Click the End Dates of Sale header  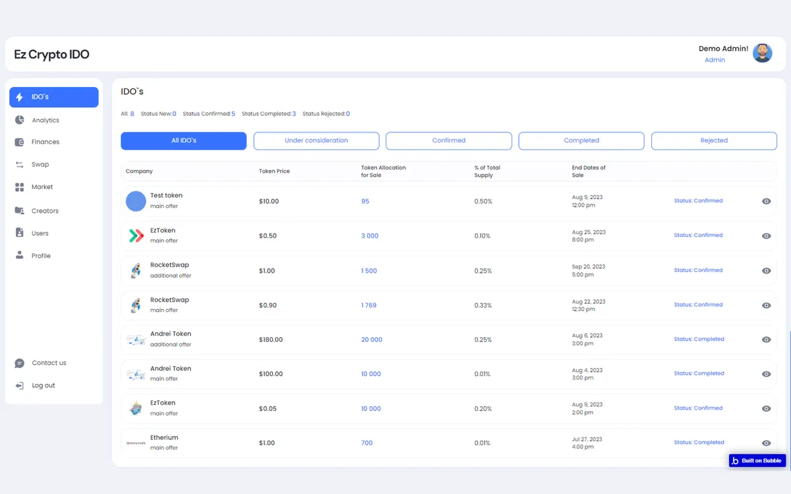[x=589, y=171]
